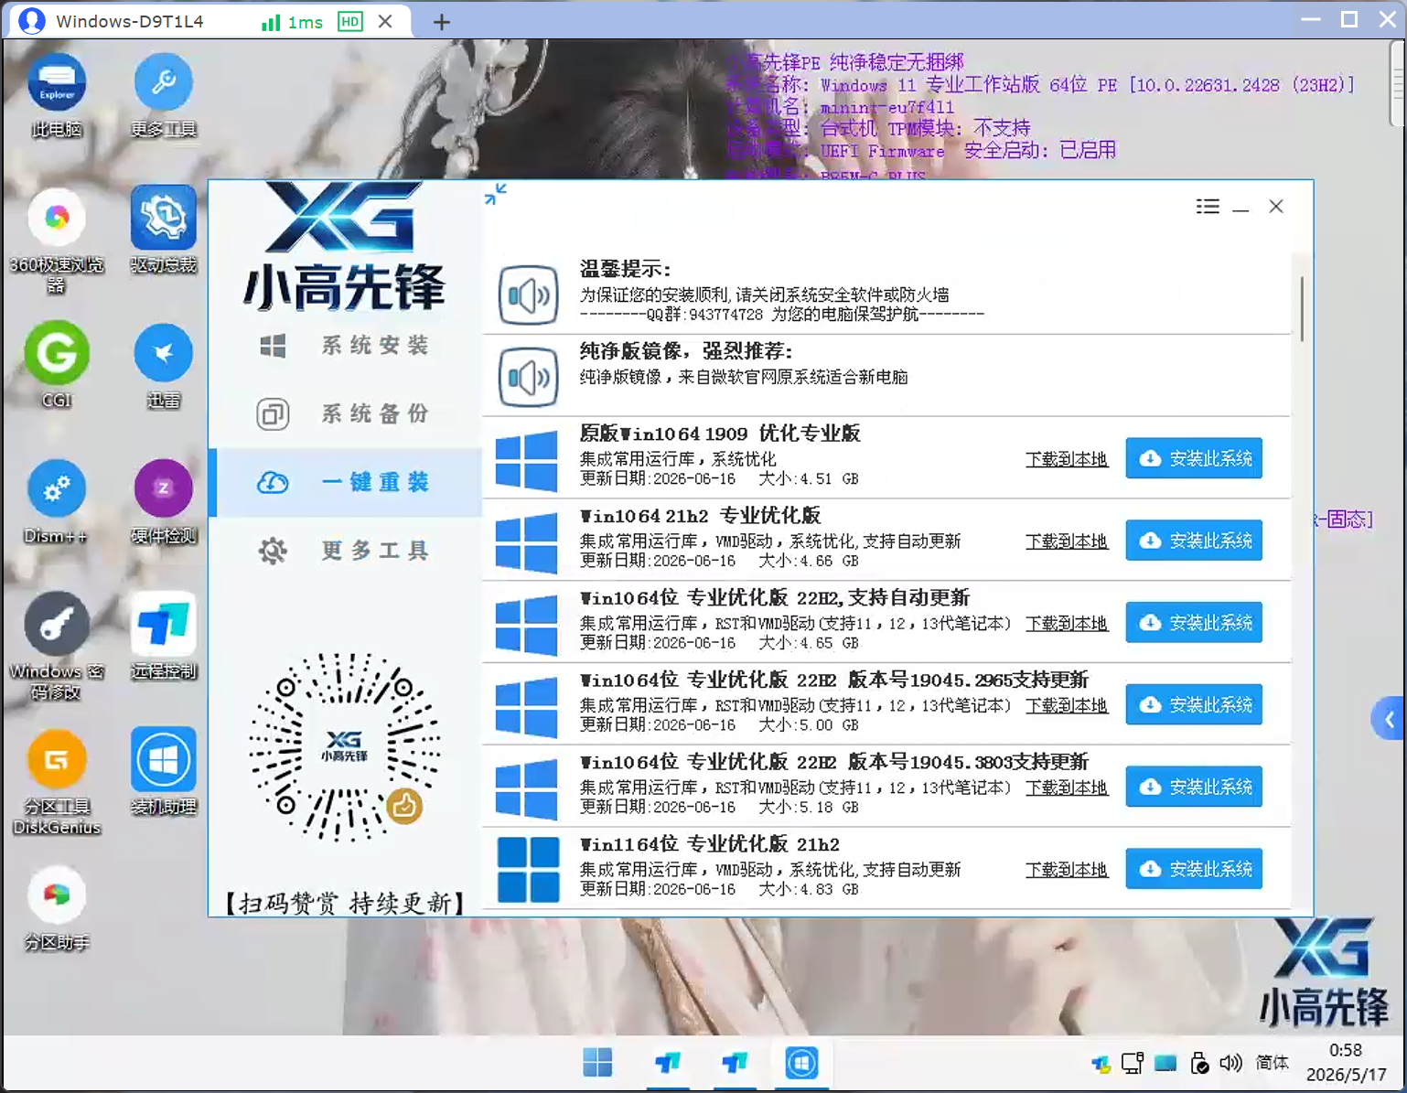Open the list menu icon in XG window

click(x=1208, y=207)
